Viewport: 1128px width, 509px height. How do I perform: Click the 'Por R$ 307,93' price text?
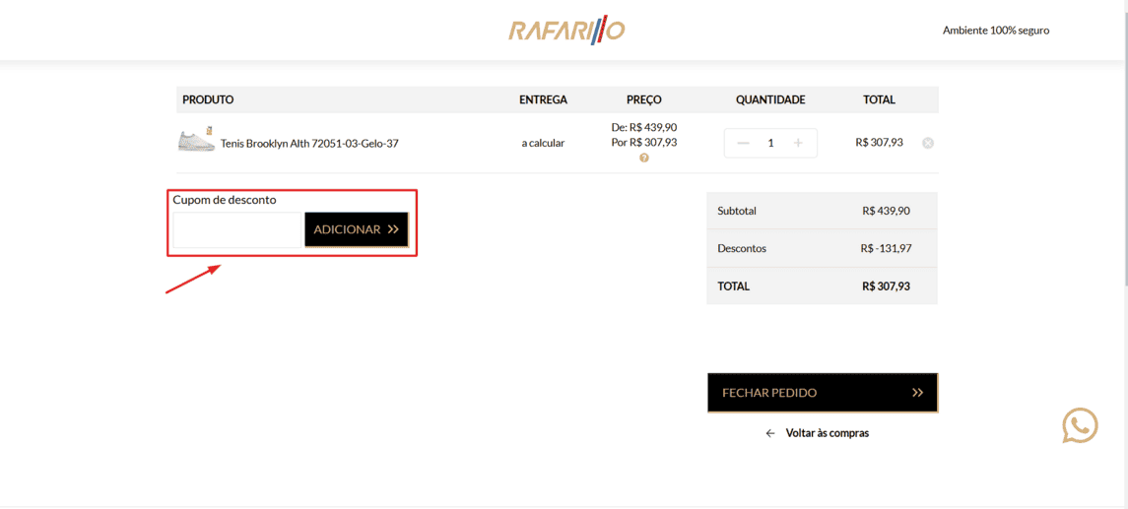tap(644, 143)
